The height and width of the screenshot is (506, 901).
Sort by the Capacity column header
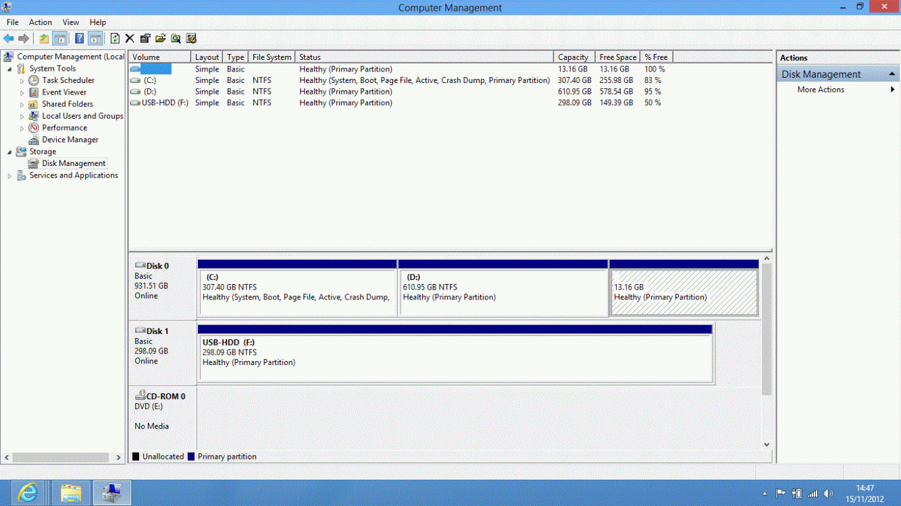(x=575, y=57)
